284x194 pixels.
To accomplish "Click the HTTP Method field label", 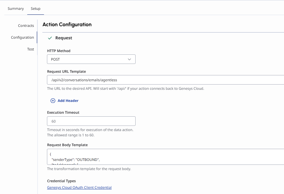I will (x=59, y=51).
